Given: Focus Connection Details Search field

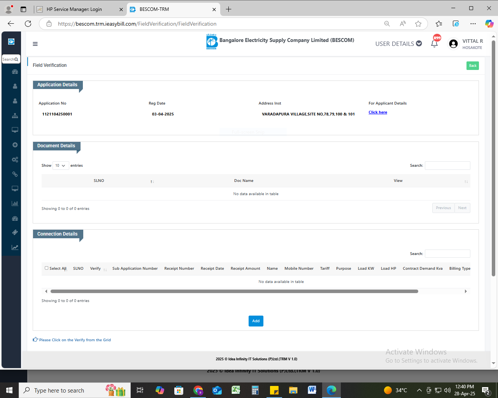Looking at the screenshot, I should [x=447, y=254].
